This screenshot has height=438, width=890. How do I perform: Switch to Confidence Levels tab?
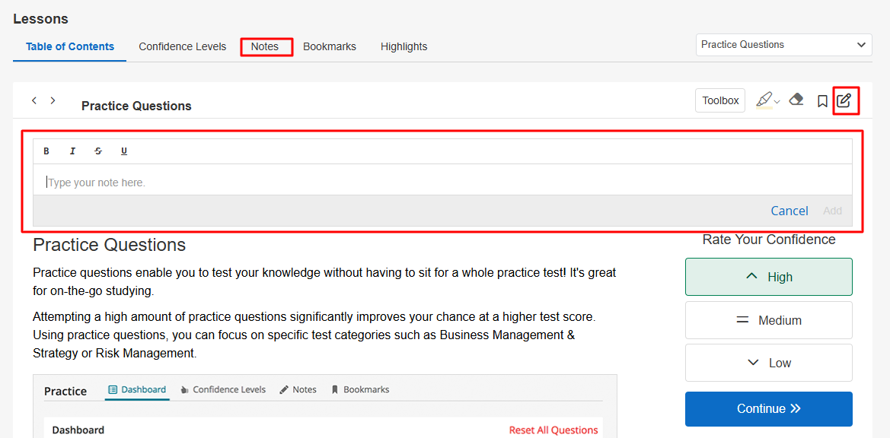(182, 46)
